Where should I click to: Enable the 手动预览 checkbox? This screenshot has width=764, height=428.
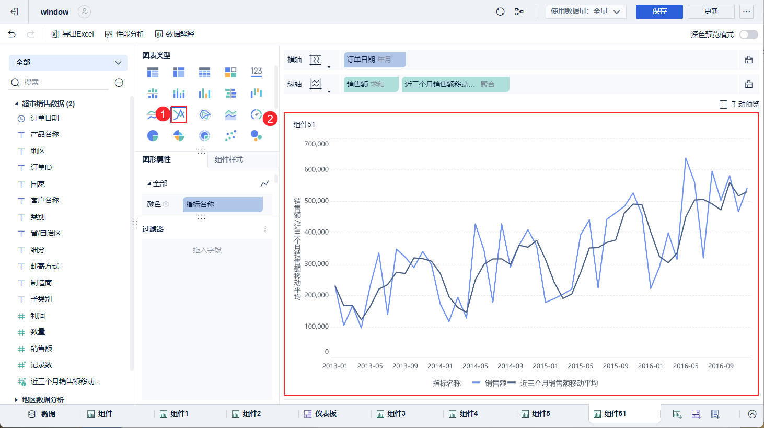point(723,105)
